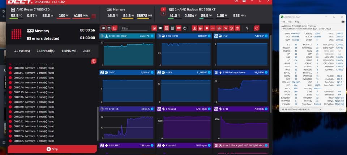Toggle the current sensor type filter
Image resolution: width=347 pixels, height=155 pixels.
point(213,28)
